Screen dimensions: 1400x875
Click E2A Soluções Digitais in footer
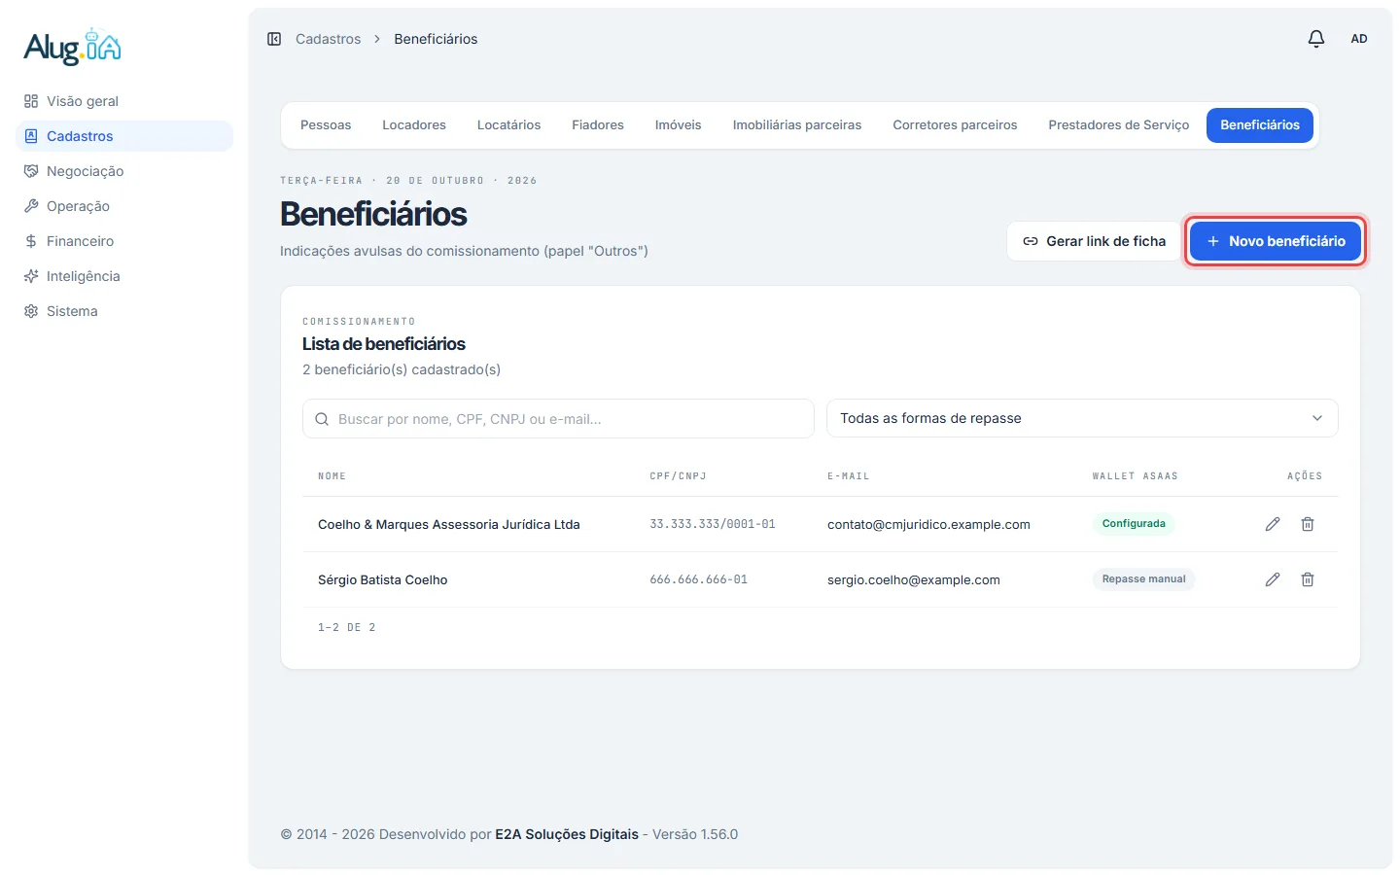(x=567, y=834)
